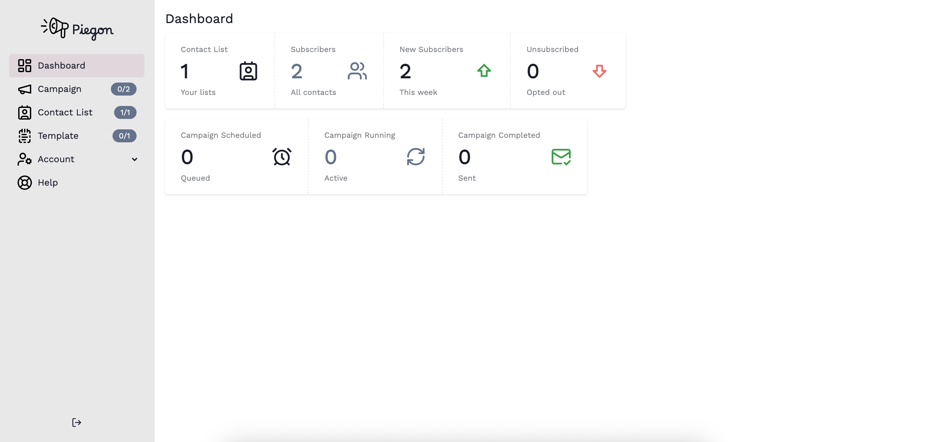
Task: Click the Campaign Scheduled count value 0
Action: [187, 157]
